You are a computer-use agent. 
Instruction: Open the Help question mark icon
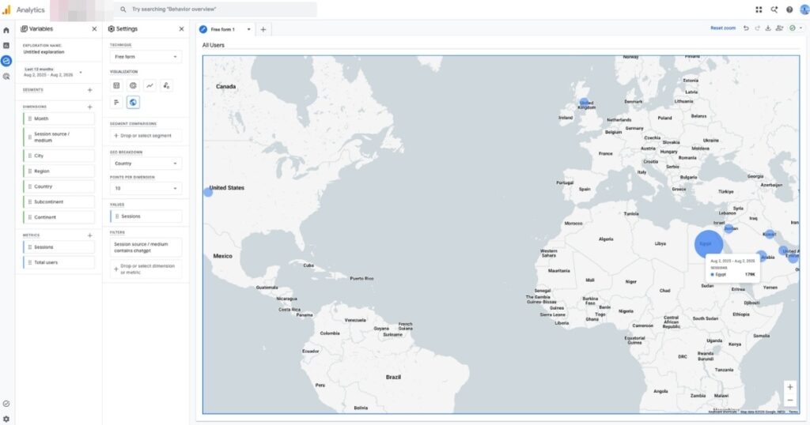[x=789, y=9]
